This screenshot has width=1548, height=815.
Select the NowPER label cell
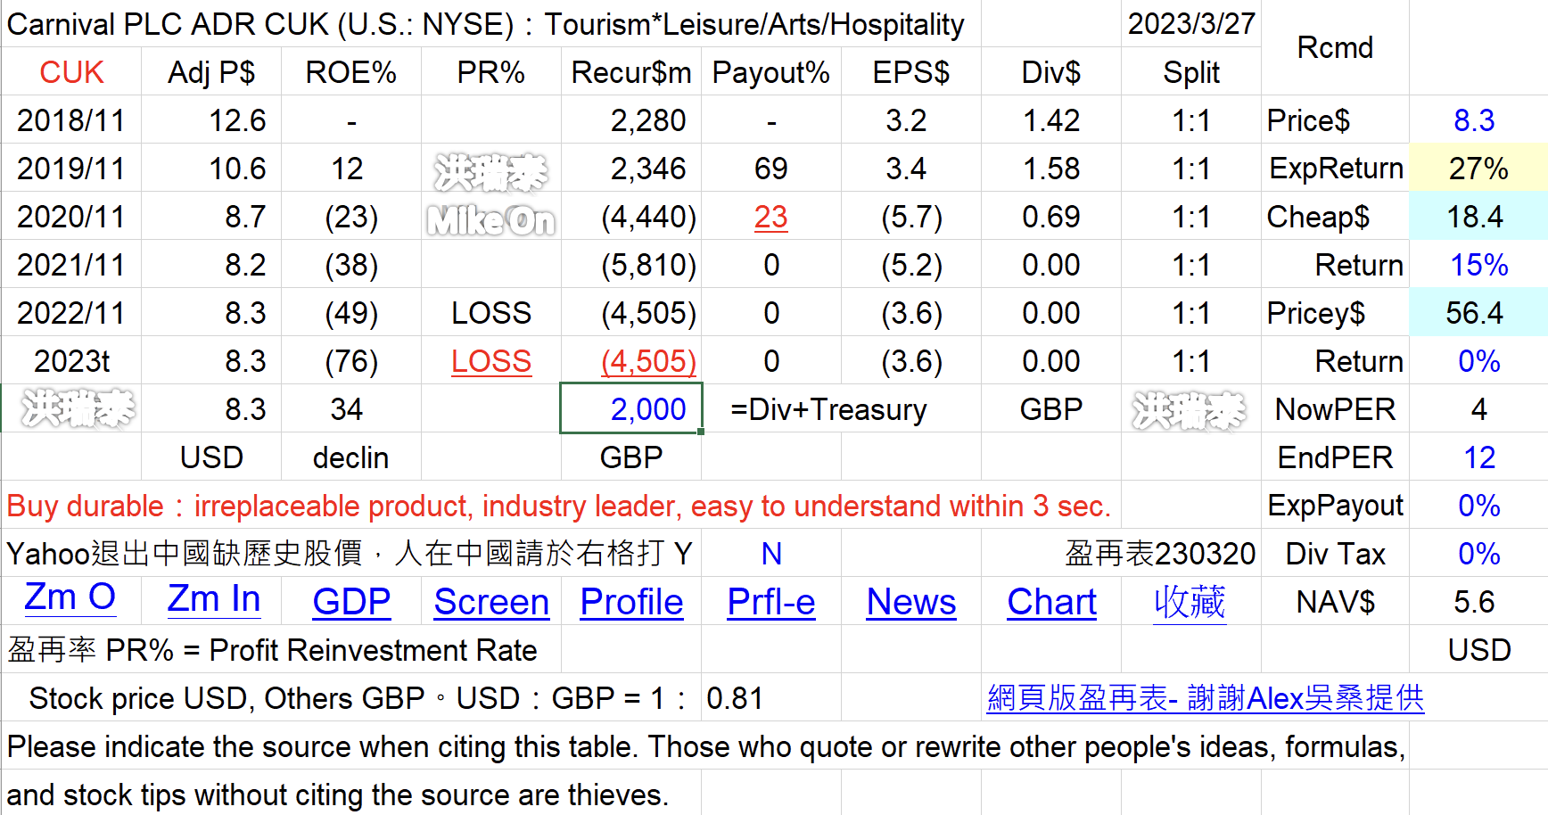[1335, 409]
